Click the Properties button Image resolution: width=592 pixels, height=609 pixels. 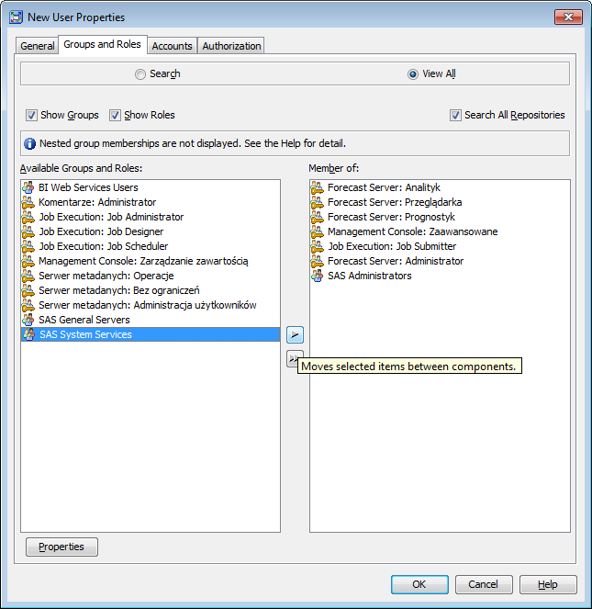tap(61, 547)
